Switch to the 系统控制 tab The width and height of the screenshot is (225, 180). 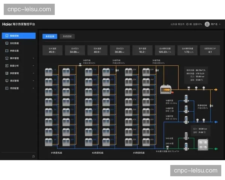click(67, 36)
